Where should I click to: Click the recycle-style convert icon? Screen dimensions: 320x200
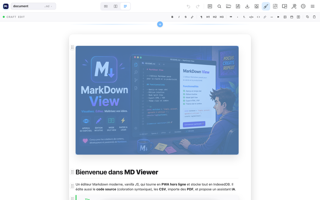tap(257, 6)
